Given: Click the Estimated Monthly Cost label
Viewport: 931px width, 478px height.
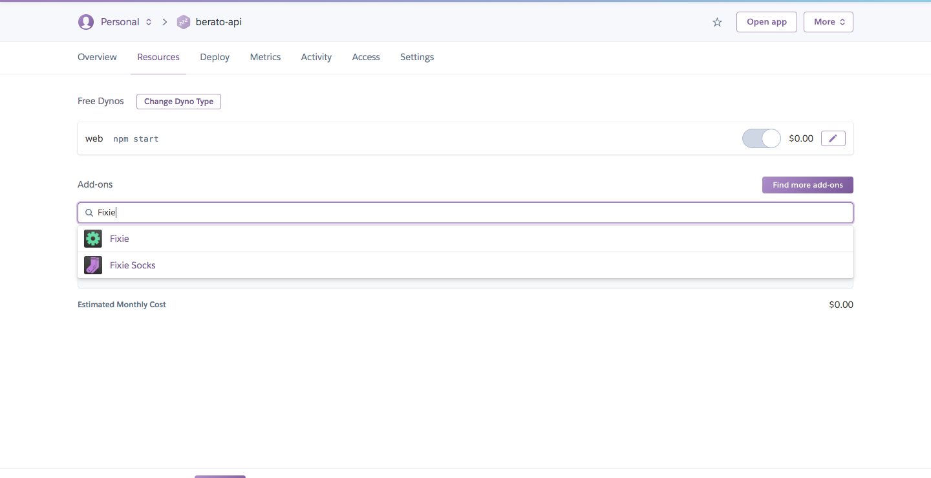Looking at the screenshot, I should (122, 305).
